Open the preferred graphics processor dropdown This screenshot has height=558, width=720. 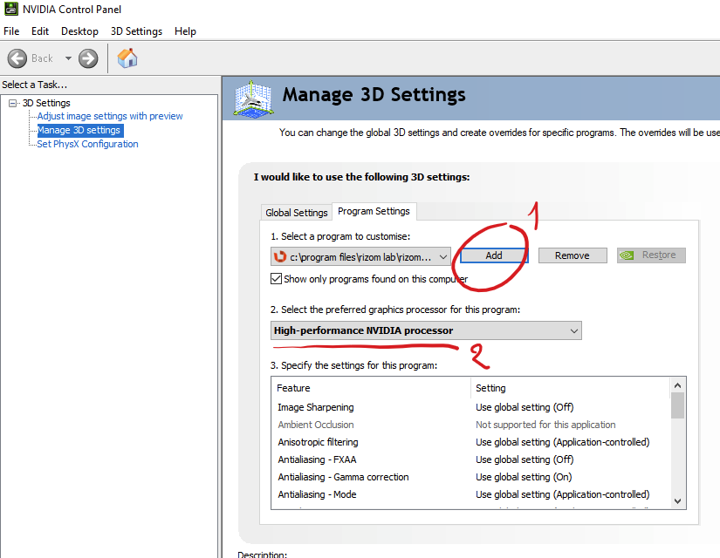(426, 330)
